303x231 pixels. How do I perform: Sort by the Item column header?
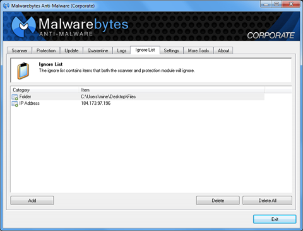click(172, 90)
